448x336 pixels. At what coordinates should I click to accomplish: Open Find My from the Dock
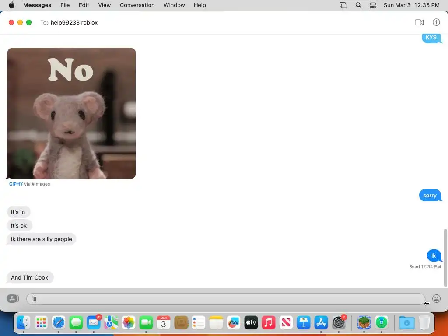pyautogui.click(x=381, y=322)
